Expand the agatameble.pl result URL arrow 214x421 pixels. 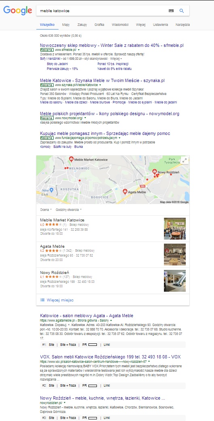point(111,320)
